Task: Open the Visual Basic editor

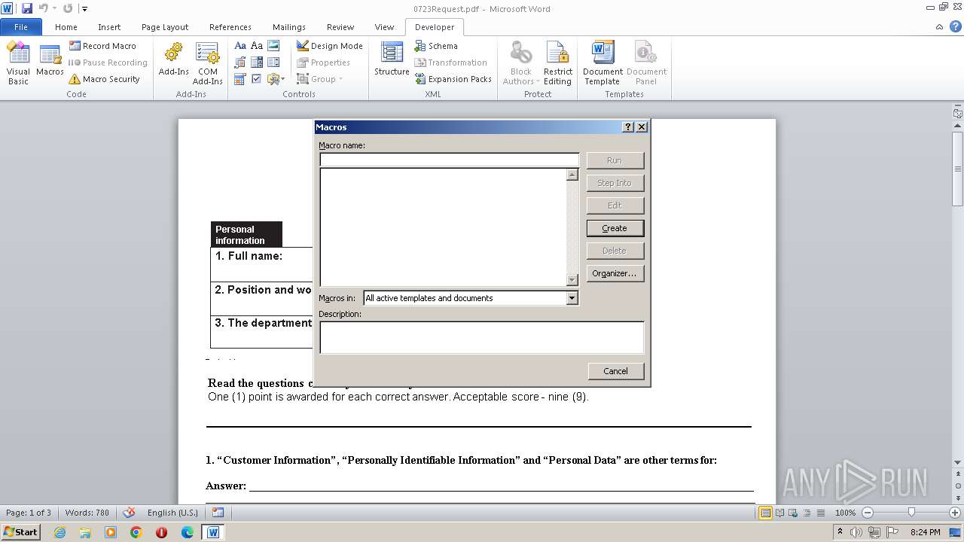Action: [18, 63]
